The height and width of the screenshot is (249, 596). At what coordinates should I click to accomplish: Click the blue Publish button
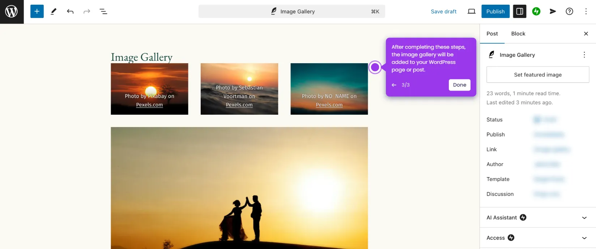pyautogui.click(x=495, y=12)
